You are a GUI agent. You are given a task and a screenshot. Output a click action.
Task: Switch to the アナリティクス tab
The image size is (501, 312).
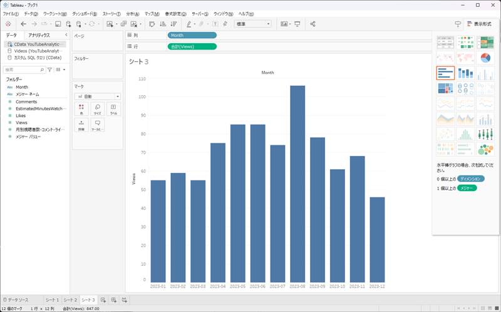(x=39, y=36)
